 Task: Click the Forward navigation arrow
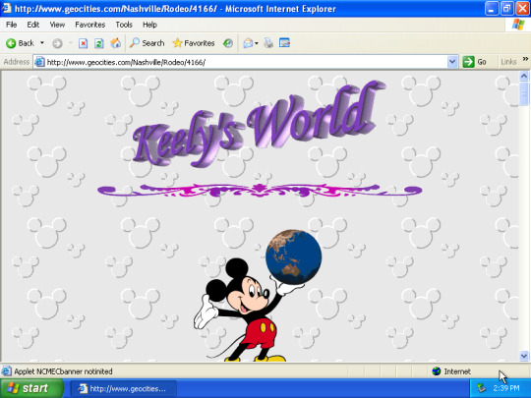click(x=57, y=43)
